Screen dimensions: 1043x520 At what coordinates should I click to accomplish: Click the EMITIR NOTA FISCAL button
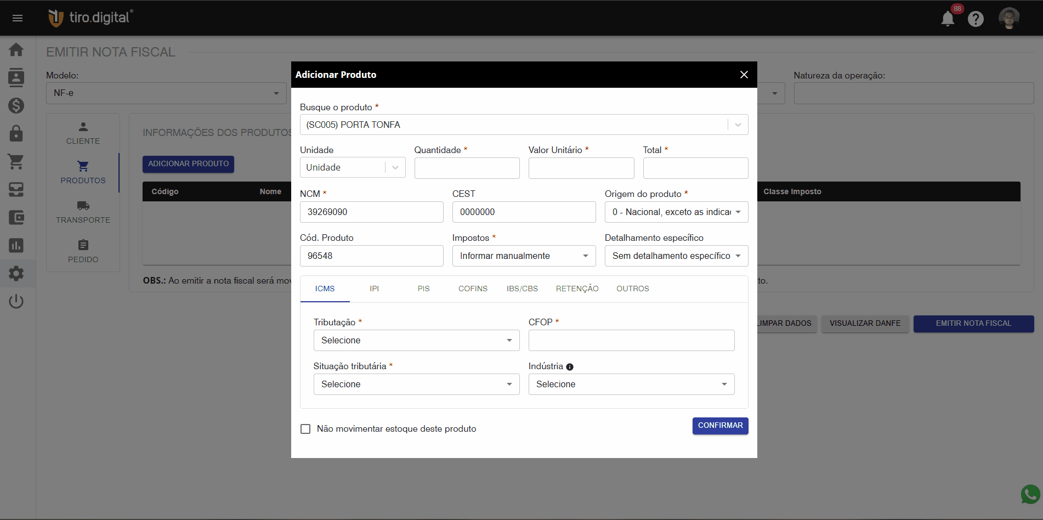point(973,324)
